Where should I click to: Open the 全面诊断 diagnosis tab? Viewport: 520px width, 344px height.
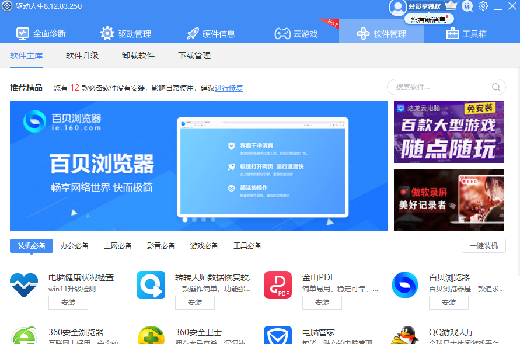coord(41,33)
